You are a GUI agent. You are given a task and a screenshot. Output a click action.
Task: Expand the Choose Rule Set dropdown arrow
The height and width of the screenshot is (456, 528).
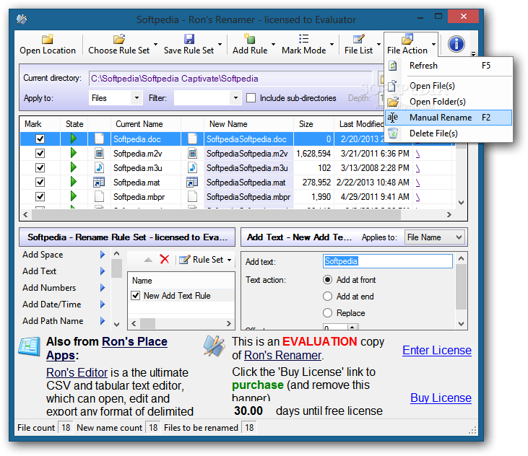point(155,44)
